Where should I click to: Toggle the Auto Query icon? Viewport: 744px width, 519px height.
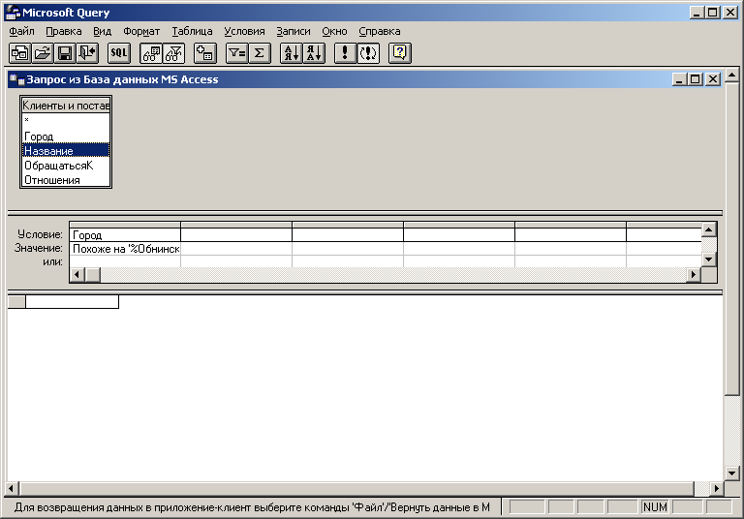[368, 53]
